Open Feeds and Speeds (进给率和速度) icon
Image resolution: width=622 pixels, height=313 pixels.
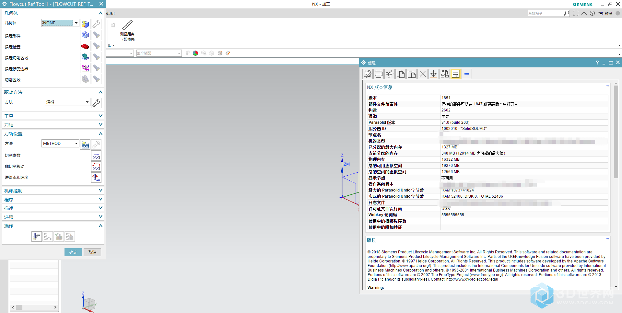[x=96, y=178]
